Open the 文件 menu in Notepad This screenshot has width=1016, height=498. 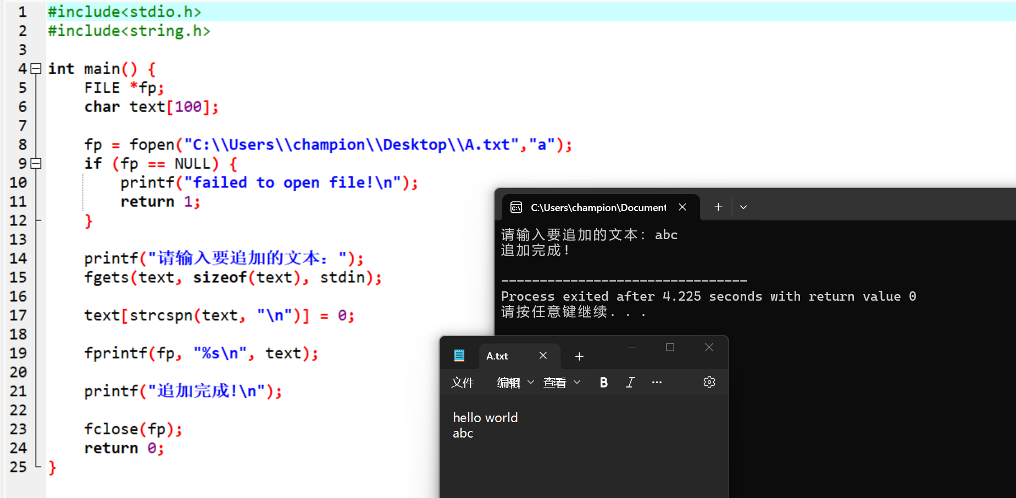463,383
